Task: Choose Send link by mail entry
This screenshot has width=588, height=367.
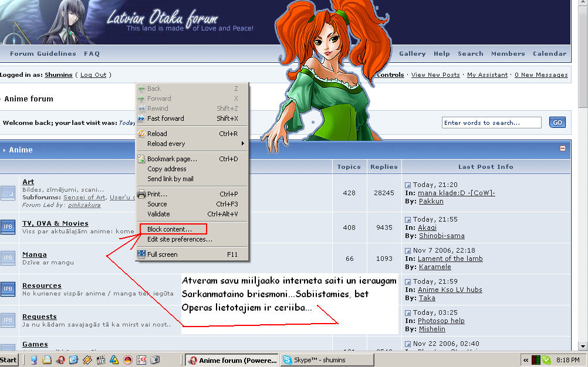Action: (170, 179)
